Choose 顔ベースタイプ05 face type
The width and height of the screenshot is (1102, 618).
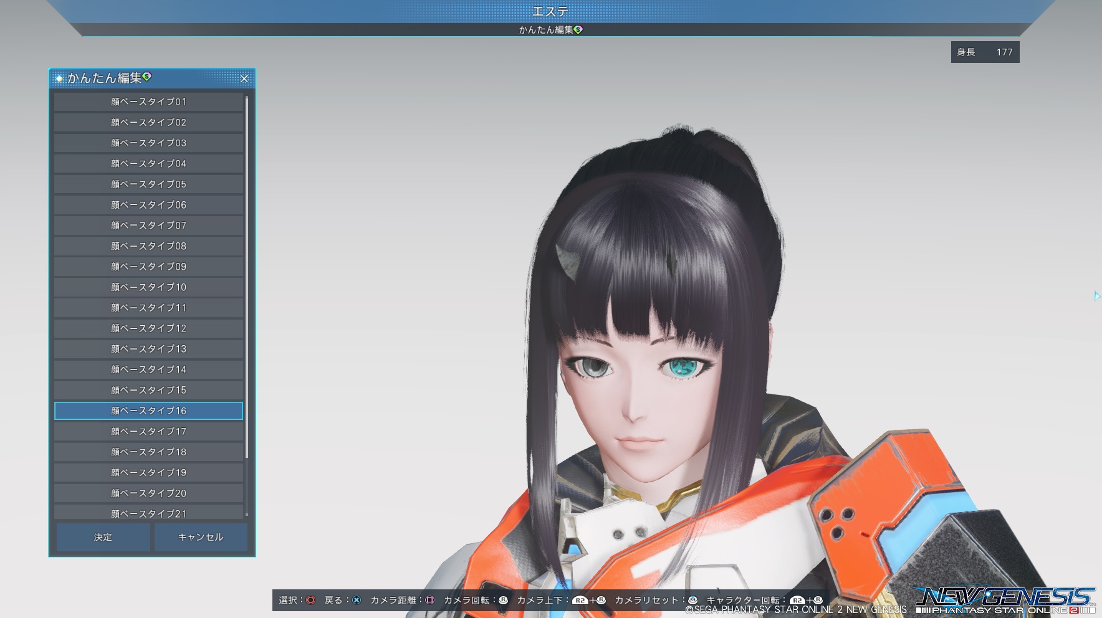click(148, 184)
